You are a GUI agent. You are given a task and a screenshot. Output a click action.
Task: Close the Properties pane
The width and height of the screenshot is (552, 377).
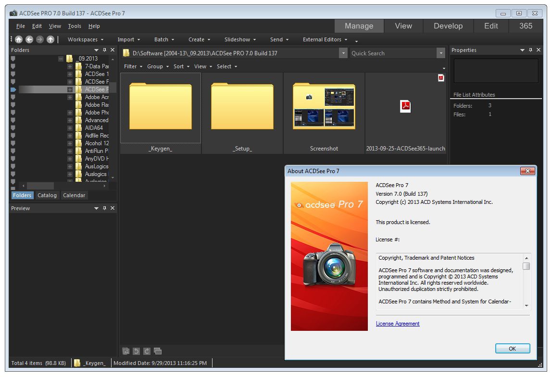pos(538,50)
